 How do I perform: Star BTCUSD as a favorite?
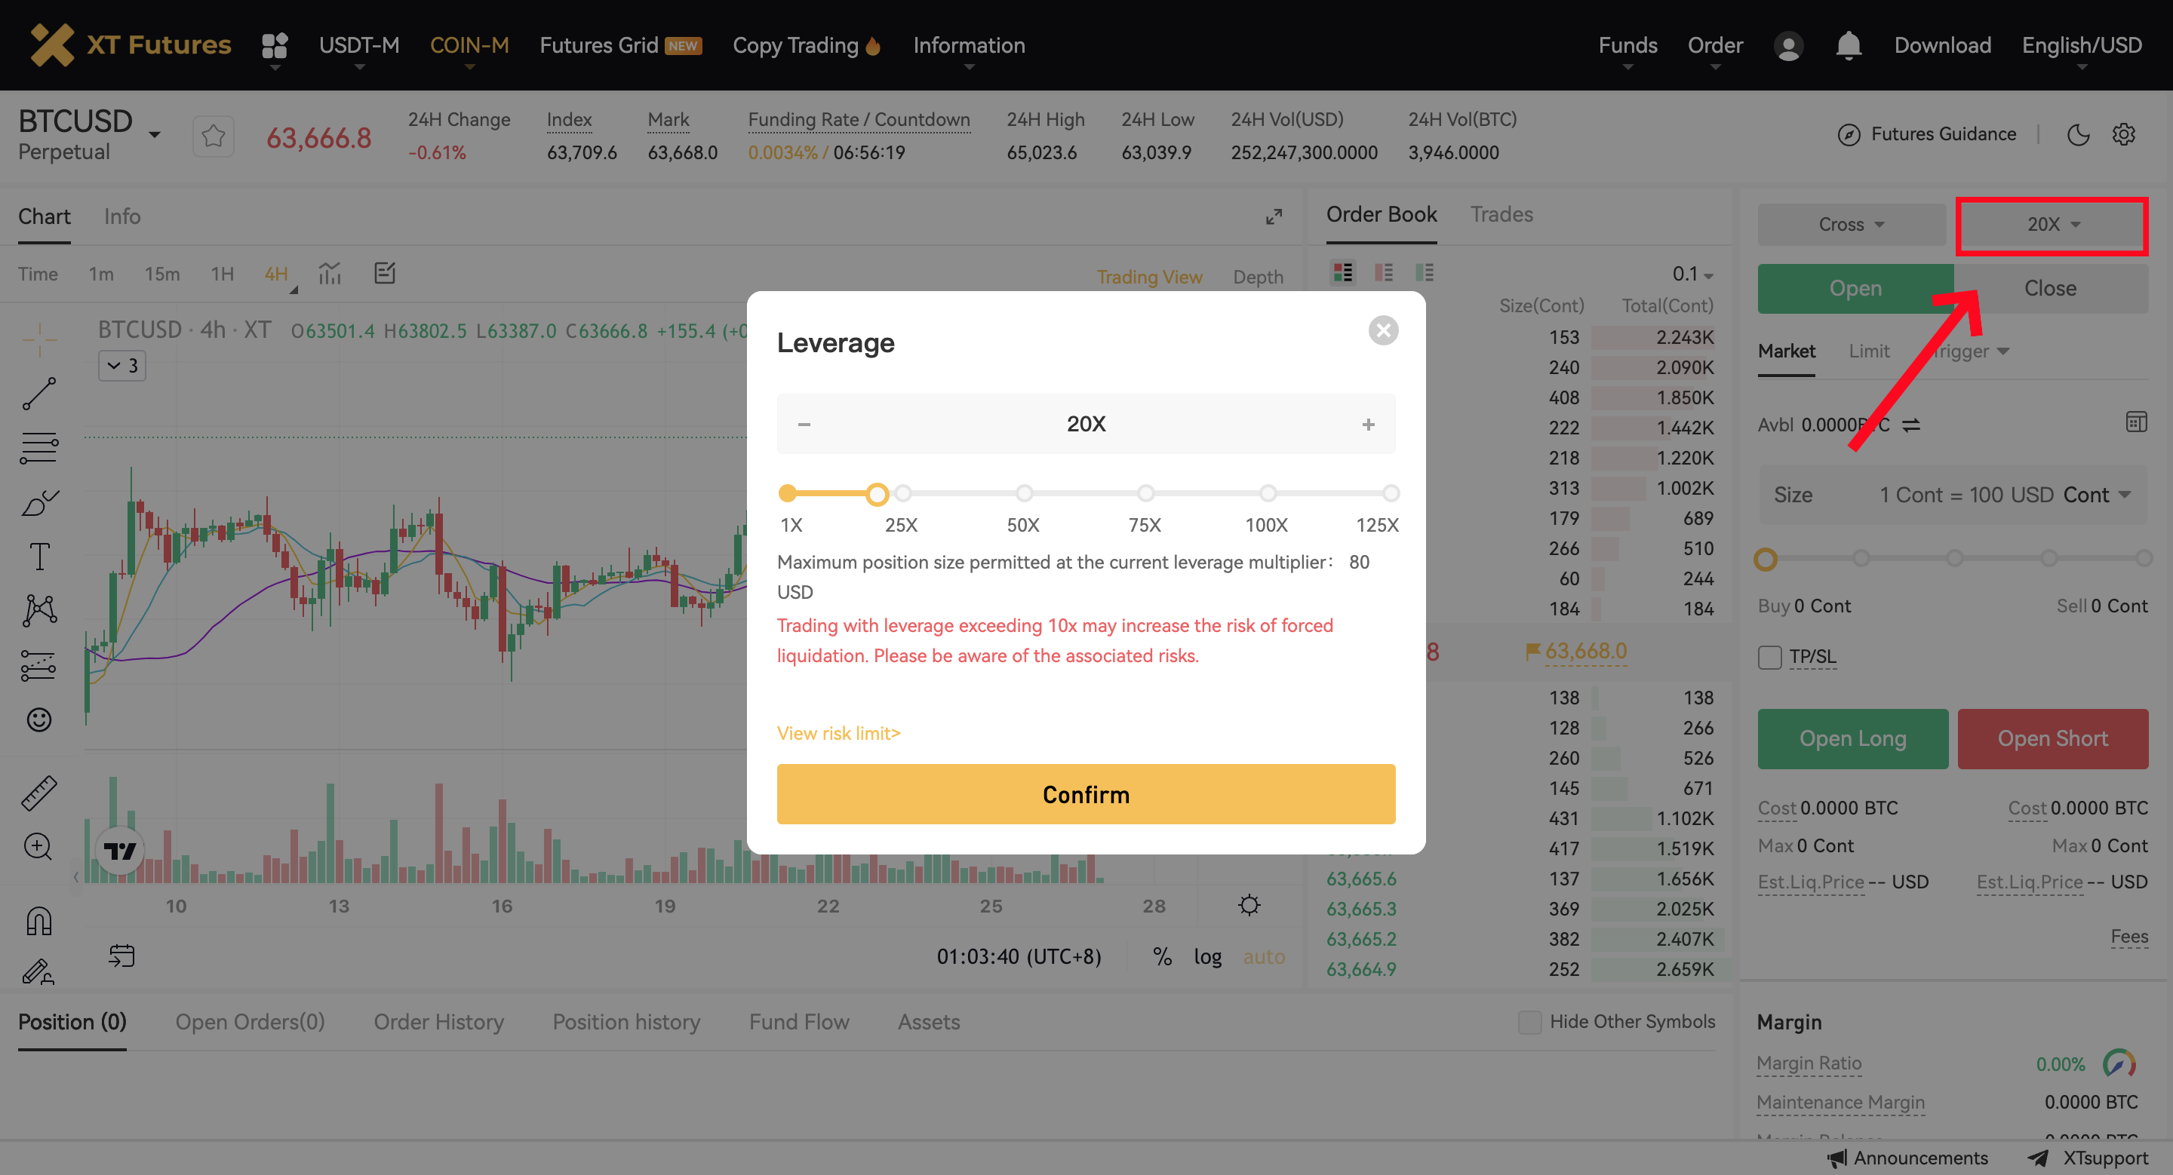point(213,135)
